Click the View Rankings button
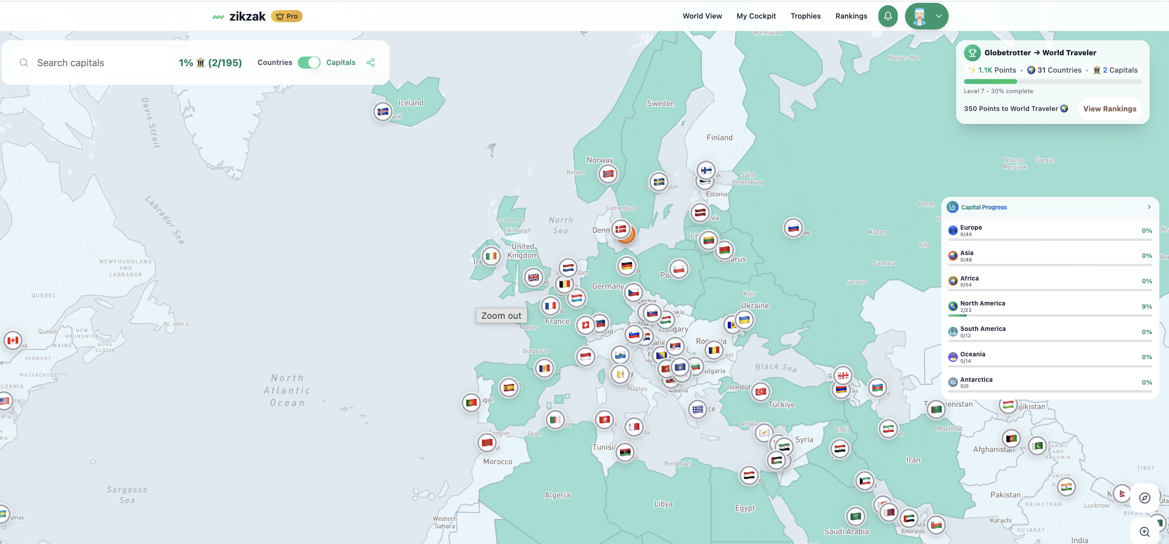Image resolution: width=1169 pixels, height=544 pixels. (x=1109, y=109)
